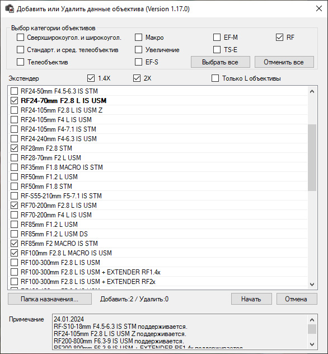Click the Выбрать все button
This screenshot has width=328, height=354.
[x=221, y=62]
